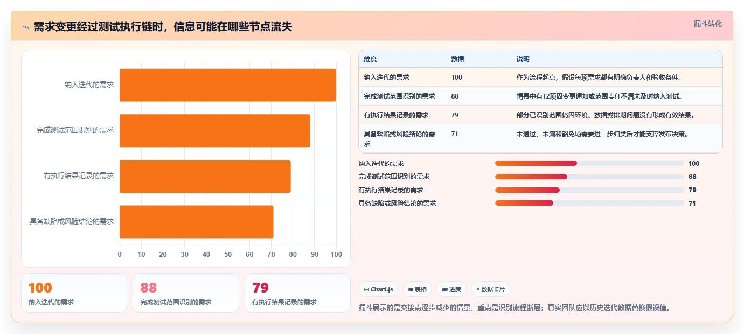Image resolution: width=744 pixels, height=334 pixels.
Task: Click progress list label 具备缺陷或风险结论的需求
Action: coord(397,204)
